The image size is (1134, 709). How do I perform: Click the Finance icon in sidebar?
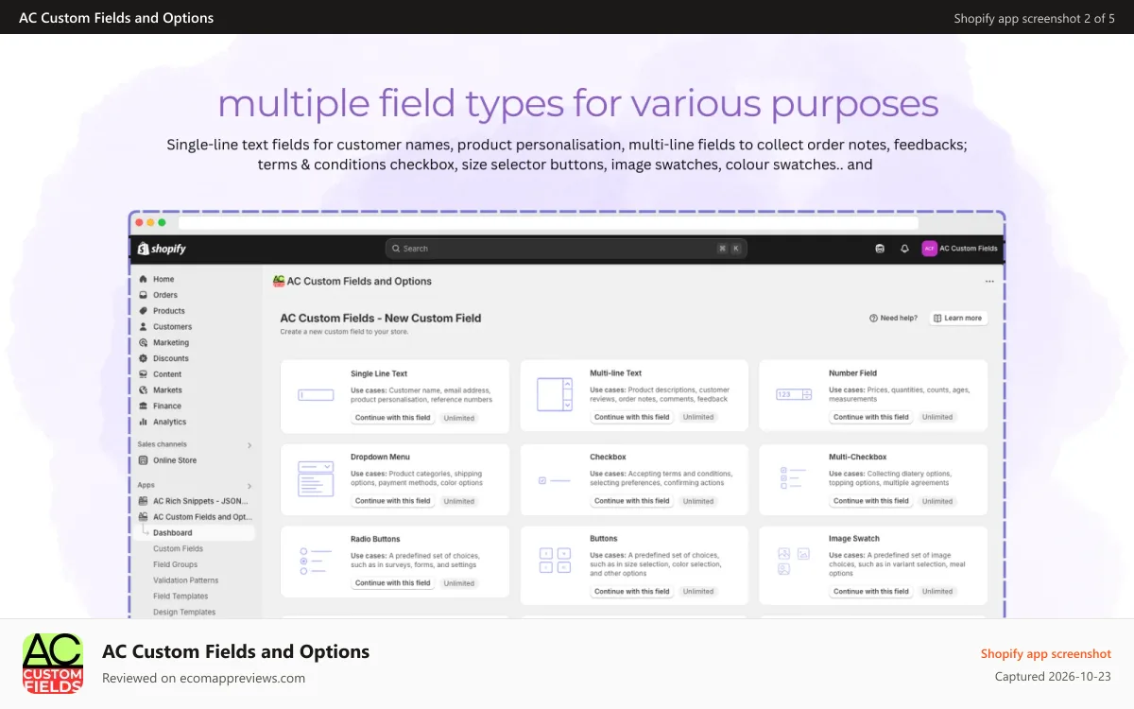(x=143, y=406)
